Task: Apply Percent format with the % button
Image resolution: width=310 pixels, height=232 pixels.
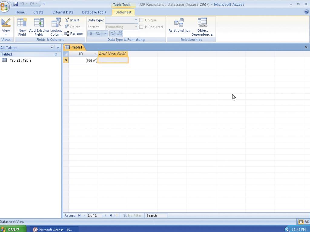Action: [98, 34]
